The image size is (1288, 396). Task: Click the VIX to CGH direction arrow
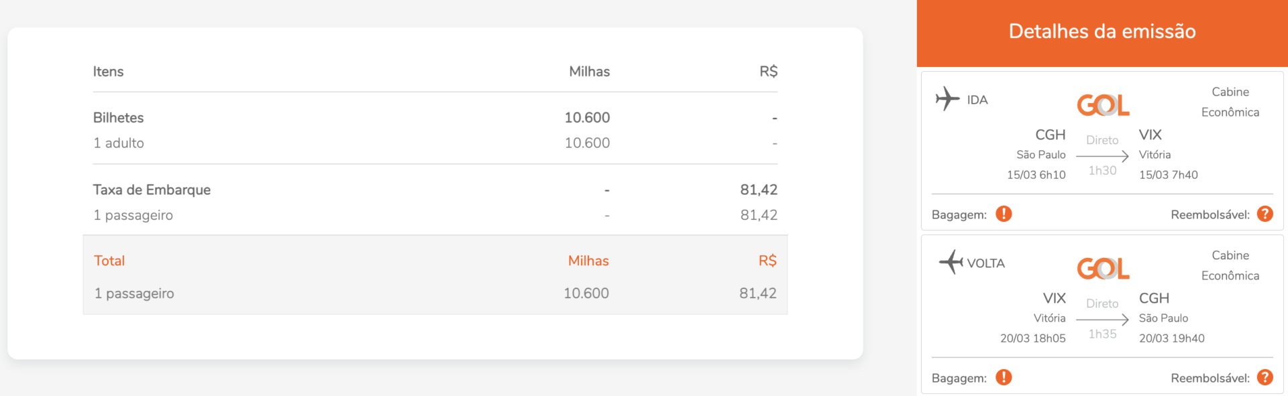point(1102,319)
